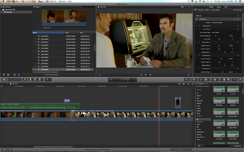Open the Low Filter Type dropdown
This screenshot has width=244, height=152.
tap(217, 32)
